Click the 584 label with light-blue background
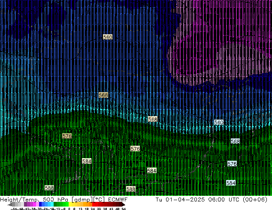The height and width of the screenshot is (210, 272). (x=231, y=183)
